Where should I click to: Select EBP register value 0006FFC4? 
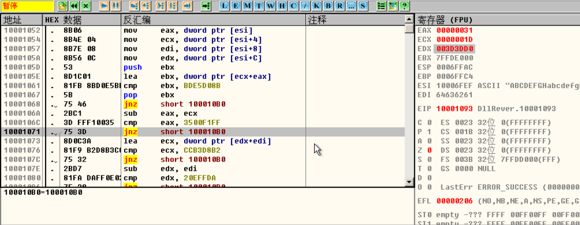pos(455,76)
